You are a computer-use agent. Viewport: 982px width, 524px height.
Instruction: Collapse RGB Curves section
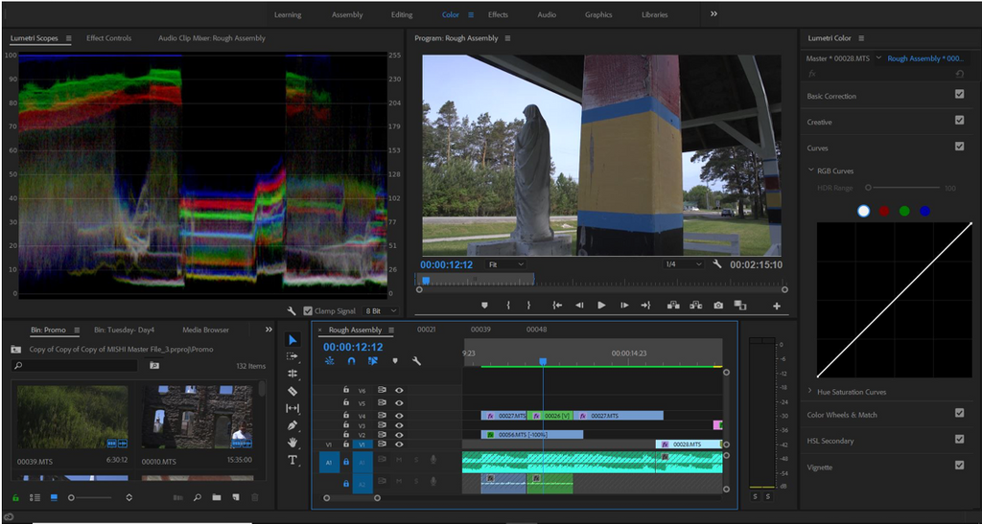[811, 171]
